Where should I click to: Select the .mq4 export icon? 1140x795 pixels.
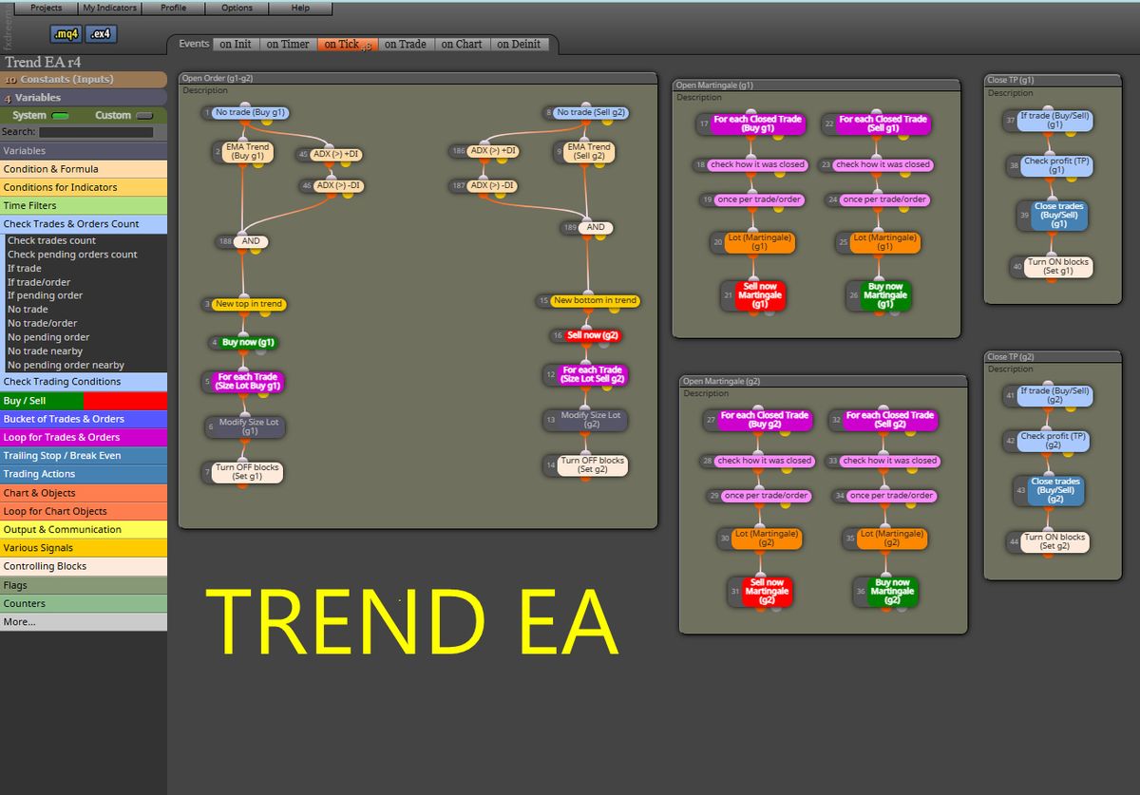pyautogui.click(x=65, y=32)
